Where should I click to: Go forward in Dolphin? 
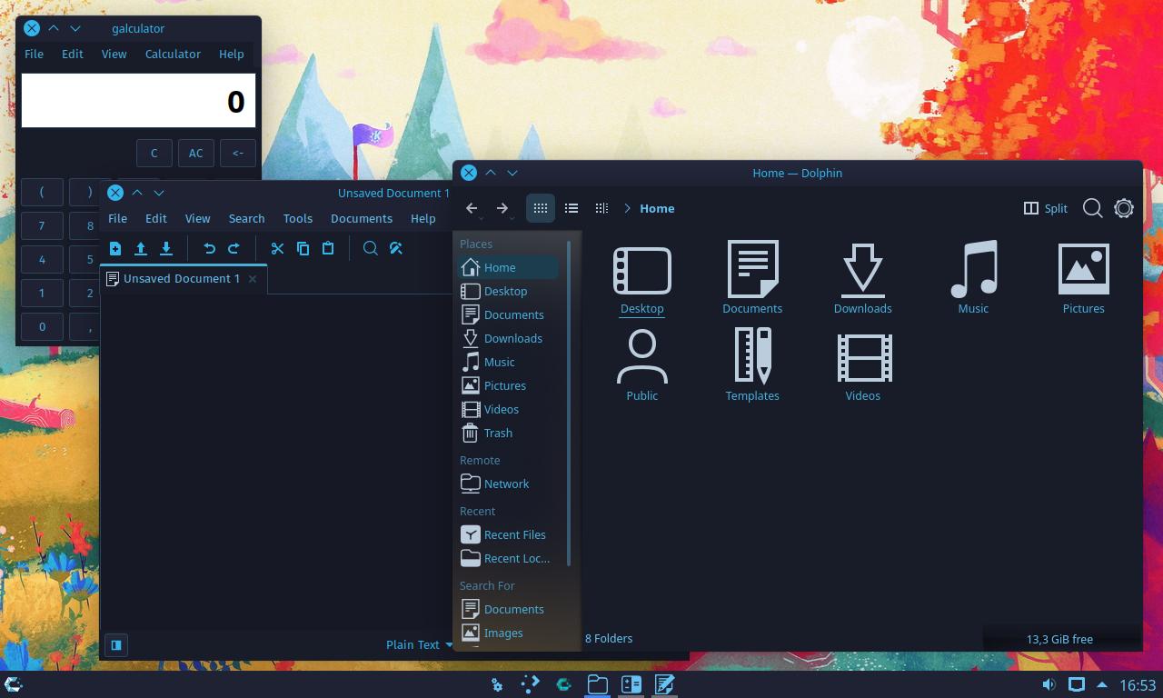502,208
